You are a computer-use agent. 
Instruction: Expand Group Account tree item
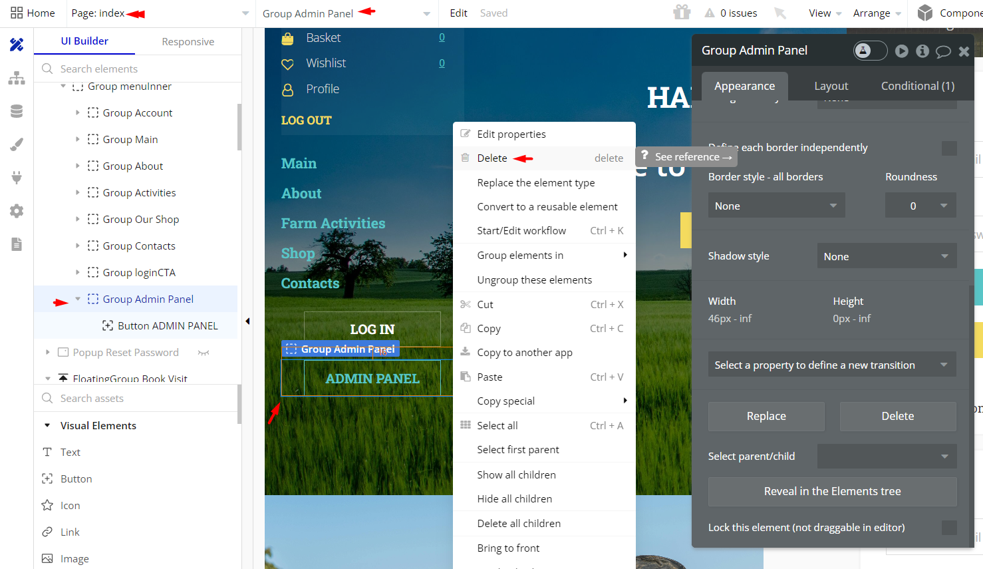[x=78, y=112]
